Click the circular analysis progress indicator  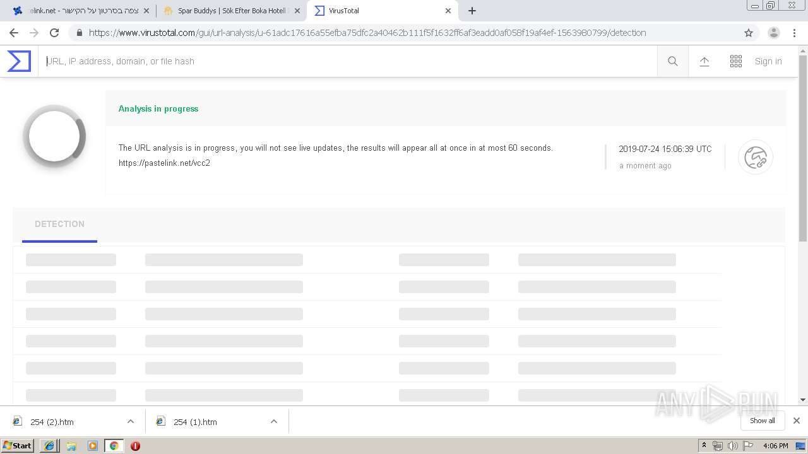54,136
